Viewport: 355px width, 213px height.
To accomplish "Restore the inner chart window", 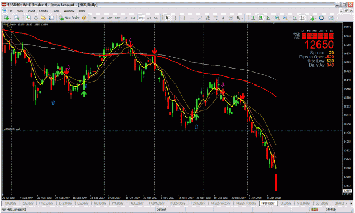I will click(346, 11).
